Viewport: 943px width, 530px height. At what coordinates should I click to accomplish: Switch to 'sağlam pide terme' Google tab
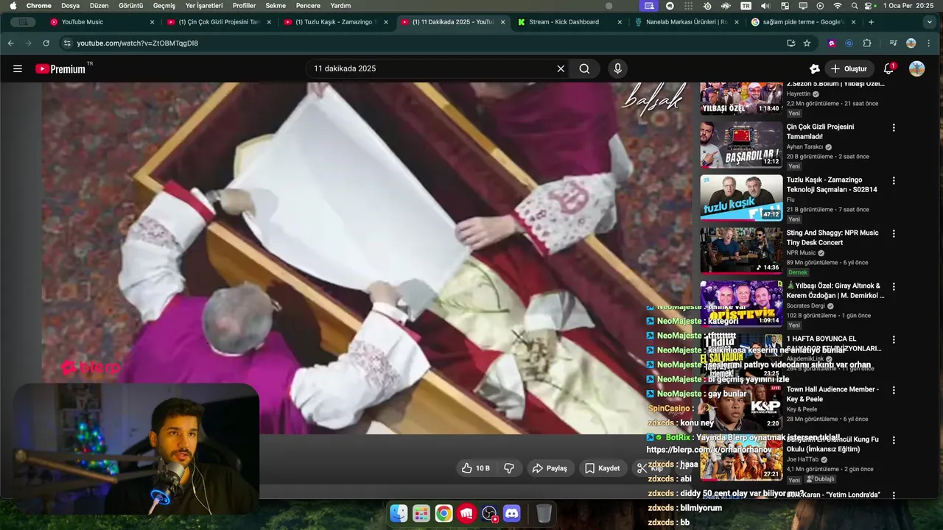pos(803,22)
